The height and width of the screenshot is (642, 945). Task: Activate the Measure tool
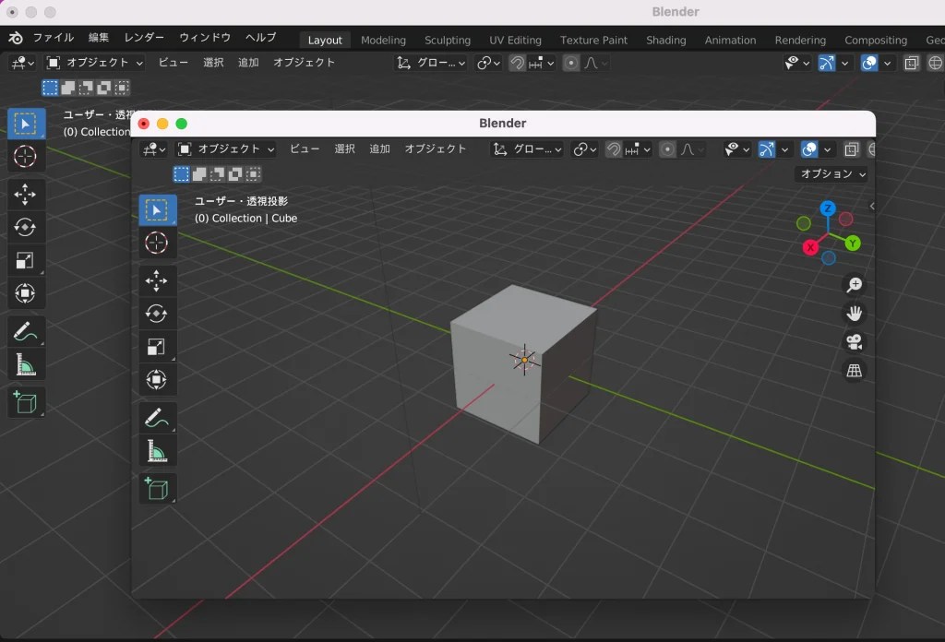coord(157,450)
